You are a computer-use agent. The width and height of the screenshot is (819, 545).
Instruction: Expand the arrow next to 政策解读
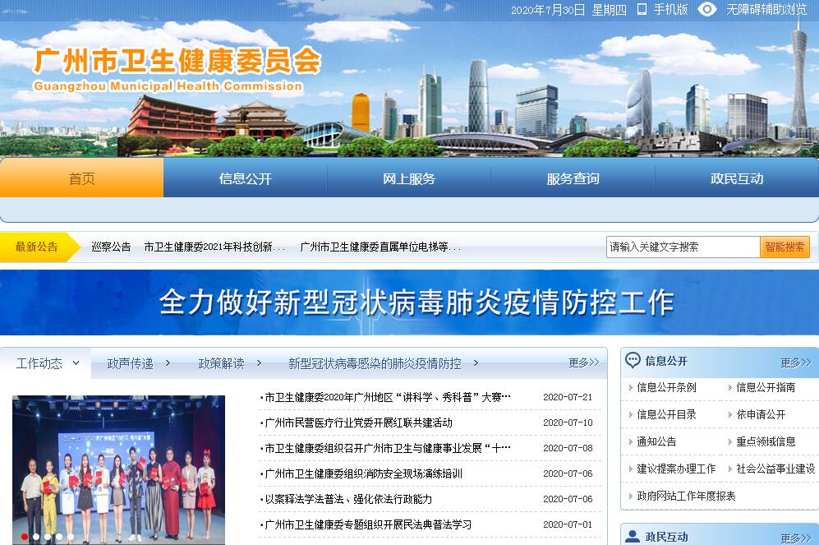259,363
